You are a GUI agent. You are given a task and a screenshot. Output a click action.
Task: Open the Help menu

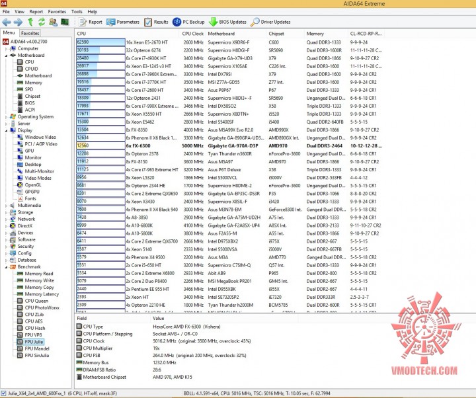[93, 11]
